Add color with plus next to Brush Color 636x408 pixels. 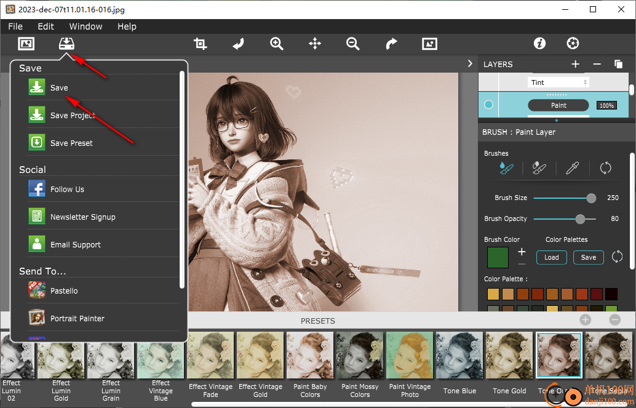[522, 252]
